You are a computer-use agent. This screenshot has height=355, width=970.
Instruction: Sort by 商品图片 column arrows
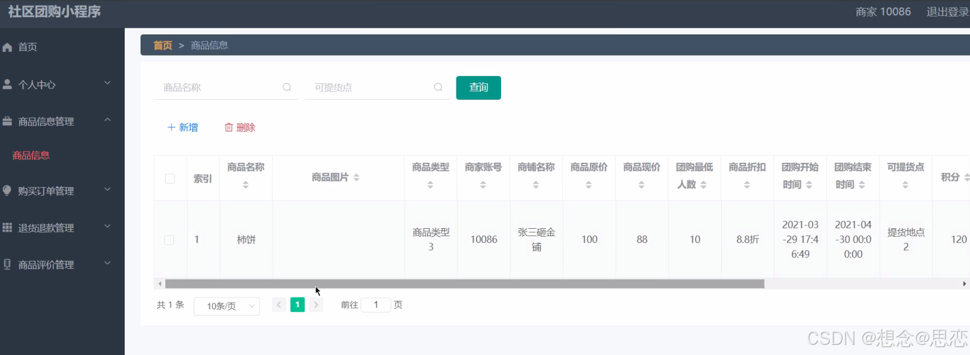tap(357, 177)
